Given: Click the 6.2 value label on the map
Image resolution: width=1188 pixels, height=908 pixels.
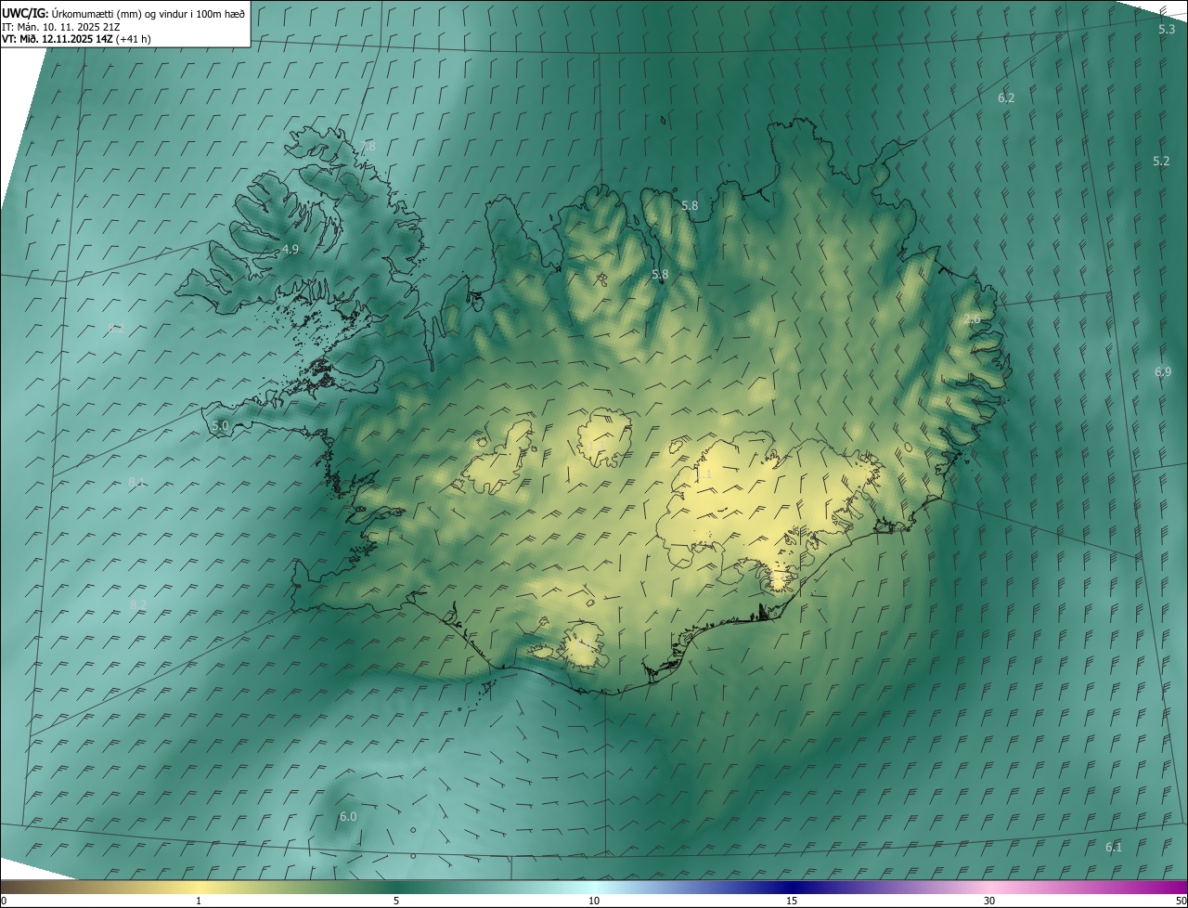Looking at the screenshot, I should (x=1006, y=98).
